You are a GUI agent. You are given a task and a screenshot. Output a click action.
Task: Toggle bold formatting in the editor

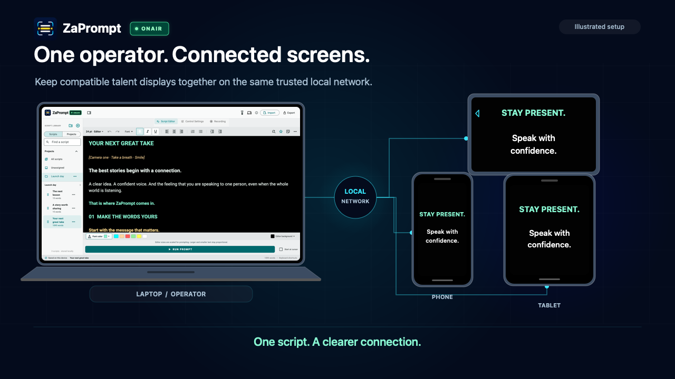140,132
